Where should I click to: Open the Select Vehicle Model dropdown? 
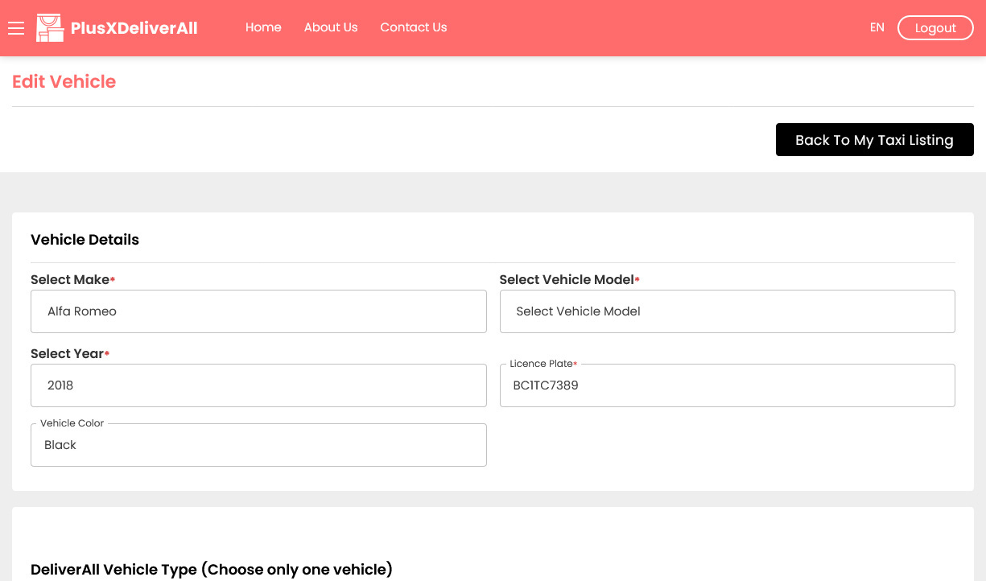[728, 311]
